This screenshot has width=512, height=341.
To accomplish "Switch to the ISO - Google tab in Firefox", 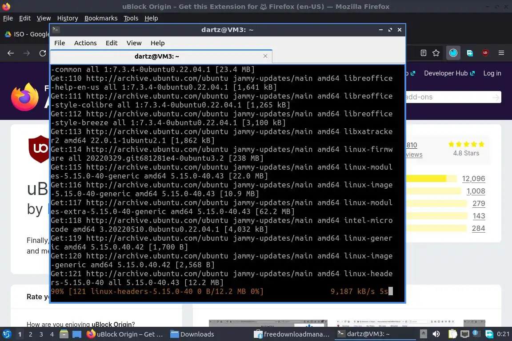I will [x=26, y=34].
